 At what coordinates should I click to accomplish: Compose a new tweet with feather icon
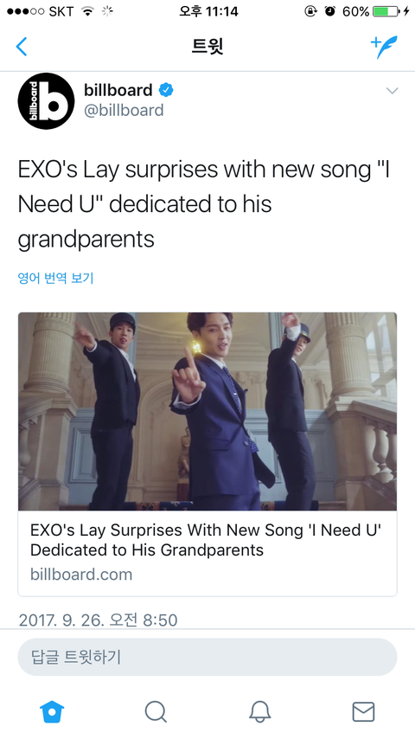[384, 47]
